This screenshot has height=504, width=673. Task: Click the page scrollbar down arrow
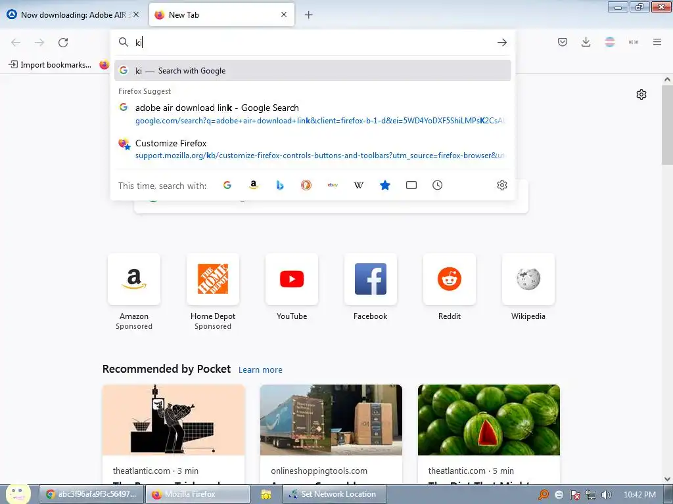[667, 479]
